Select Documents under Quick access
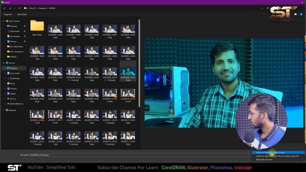The height and width of the screenshot is (172, 306). click(15, 36)
